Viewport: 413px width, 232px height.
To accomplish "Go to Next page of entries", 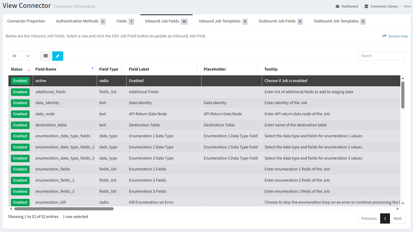I will pyautogui.click(x=397, y=218).
